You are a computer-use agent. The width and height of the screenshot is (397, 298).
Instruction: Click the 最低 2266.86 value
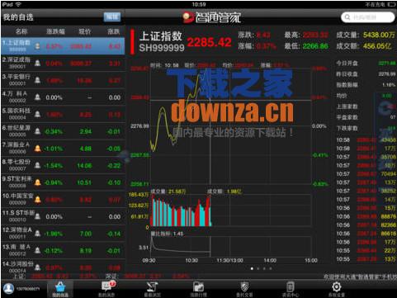315,46
